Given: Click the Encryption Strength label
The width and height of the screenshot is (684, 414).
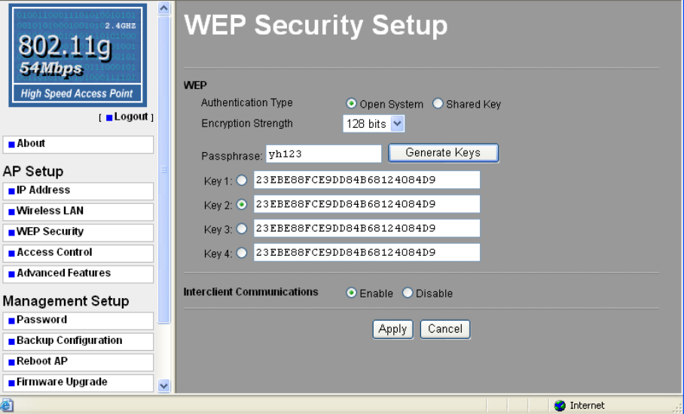Looking at the screenshot, I should [x=247, y=123].
